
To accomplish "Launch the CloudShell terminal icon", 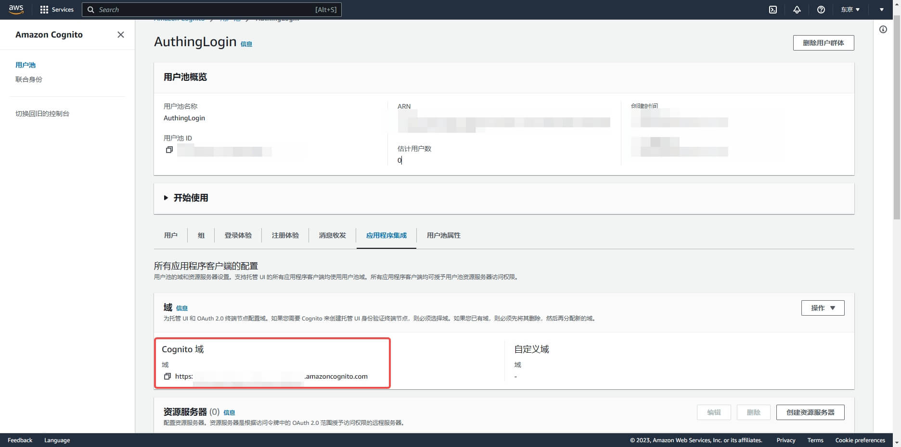I will [x=773, y=10].
